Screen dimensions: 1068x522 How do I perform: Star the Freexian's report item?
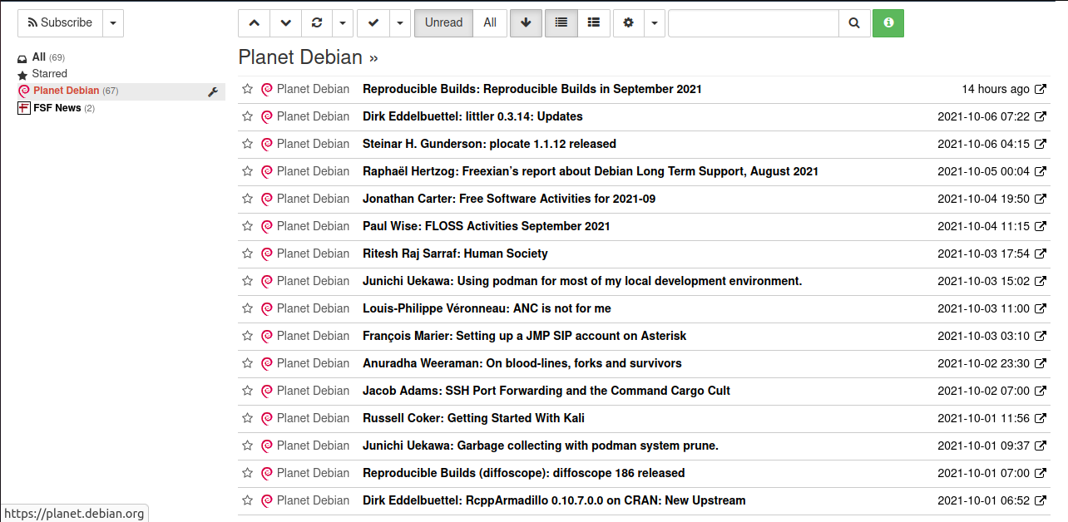tap(247, 171)
